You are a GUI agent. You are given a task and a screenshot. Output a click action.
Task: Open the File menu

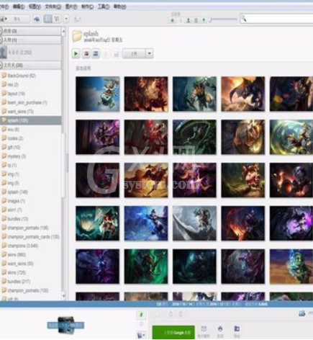coord(4,6)
